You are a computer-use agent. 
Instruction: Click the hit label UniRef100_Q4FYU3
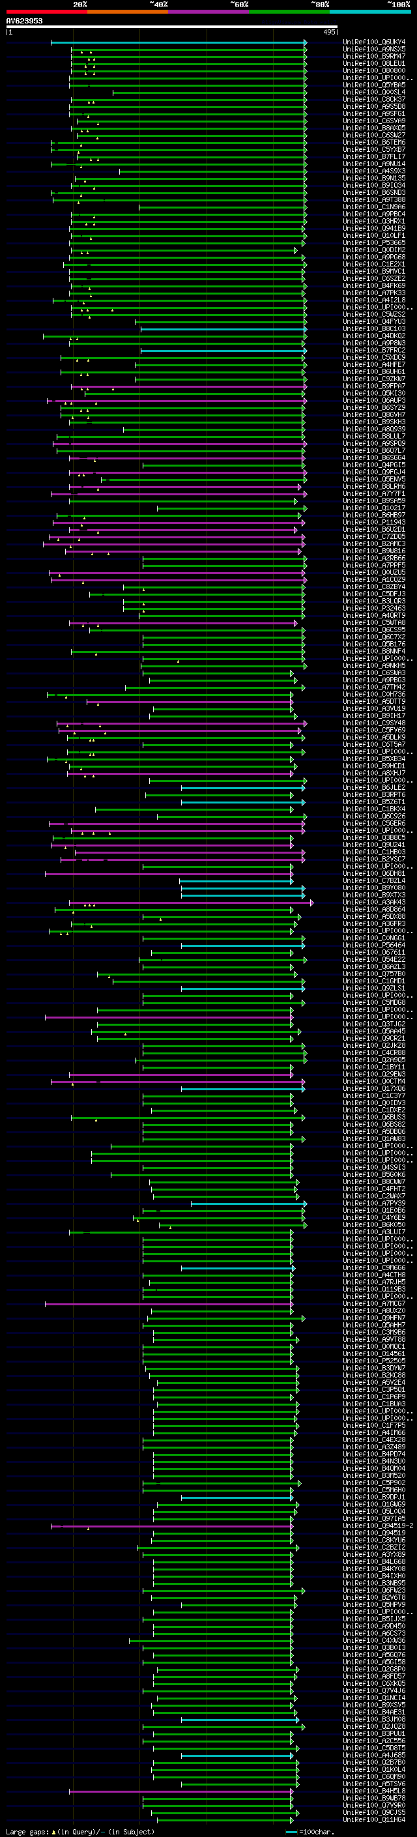click(x=374, y=322)
